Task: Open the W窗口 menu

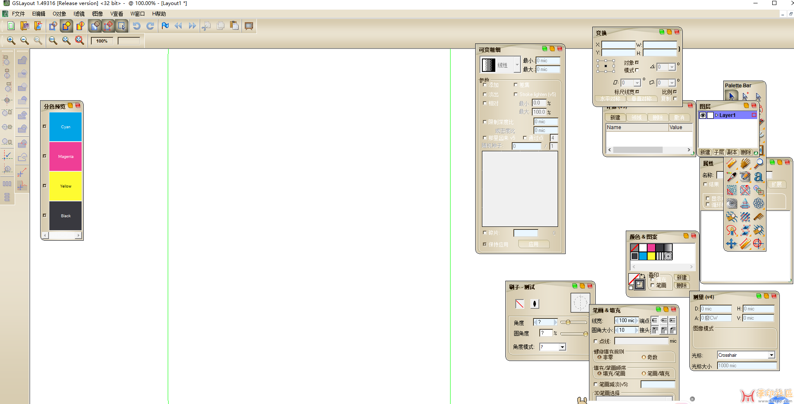Action: [137, 14]
